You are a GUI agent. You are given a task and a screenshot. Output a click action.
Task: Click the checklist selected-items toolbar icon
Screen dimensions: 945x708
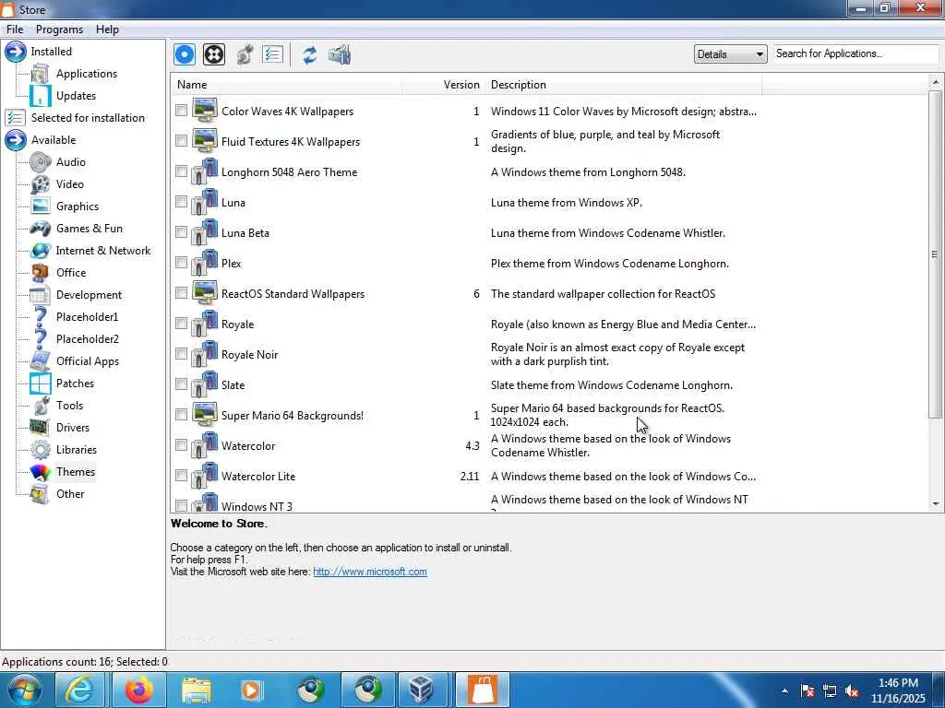[273, 54]
